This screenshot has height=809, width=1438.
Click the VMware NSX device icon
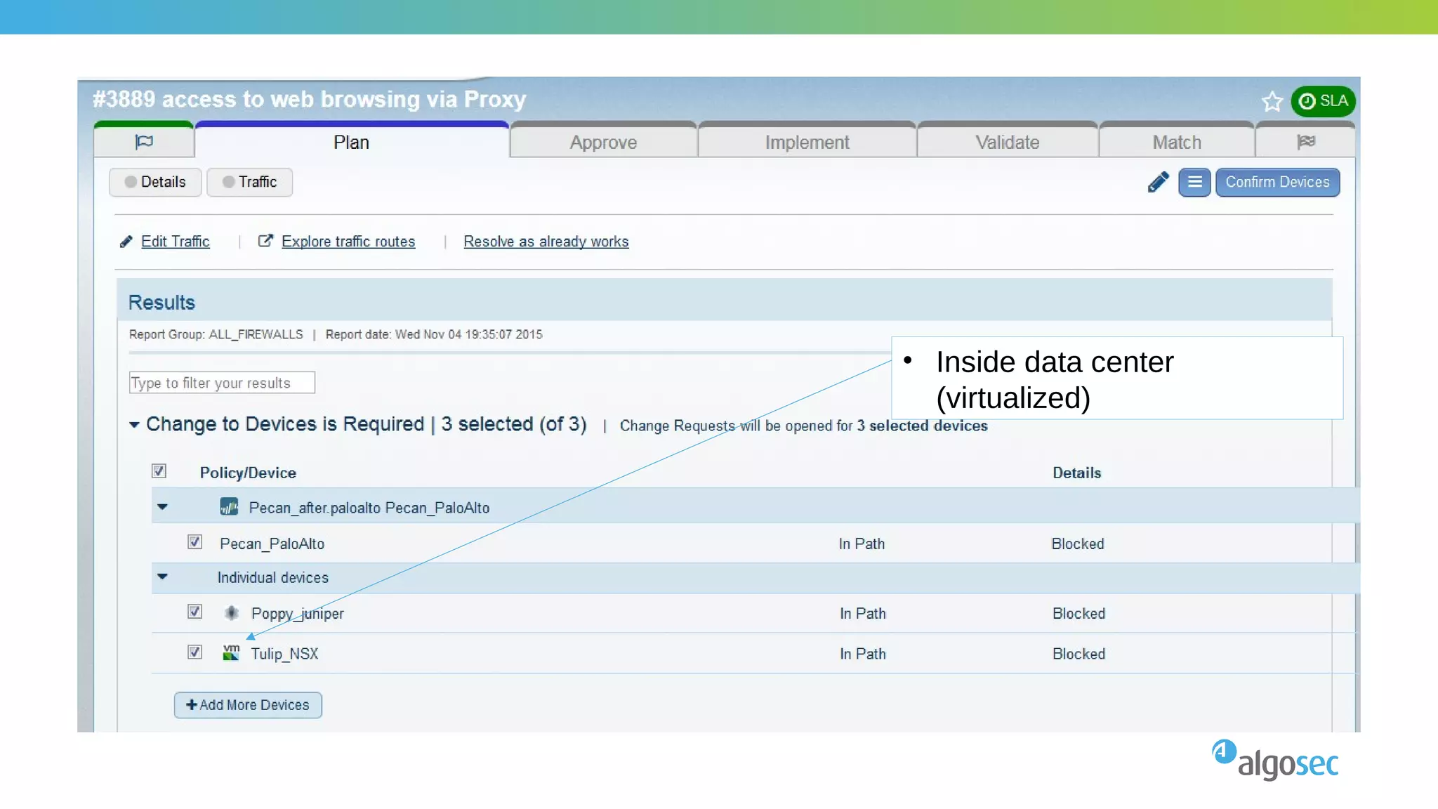[x=231, y=652]
